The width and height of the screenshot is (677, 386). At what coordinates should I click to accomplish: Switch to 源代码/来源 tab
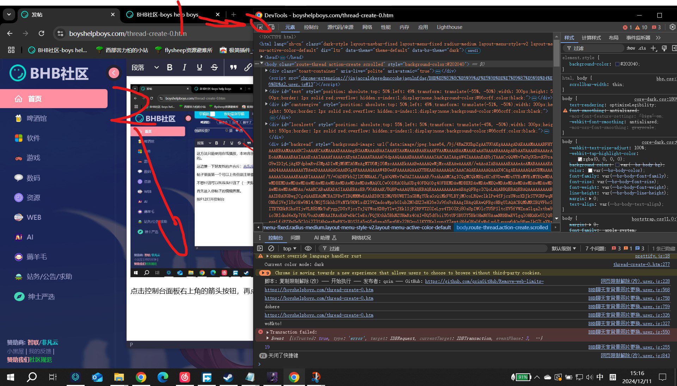pos(340,27)
